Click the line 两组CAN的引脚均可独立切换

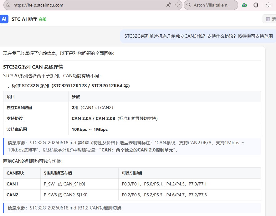(33, 161)
